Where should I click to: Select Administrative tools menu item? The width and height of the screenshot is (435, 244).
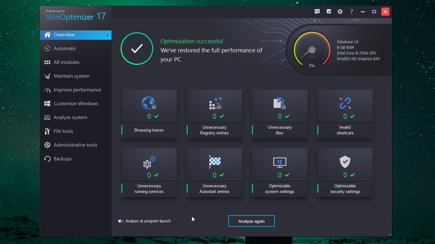76,145
